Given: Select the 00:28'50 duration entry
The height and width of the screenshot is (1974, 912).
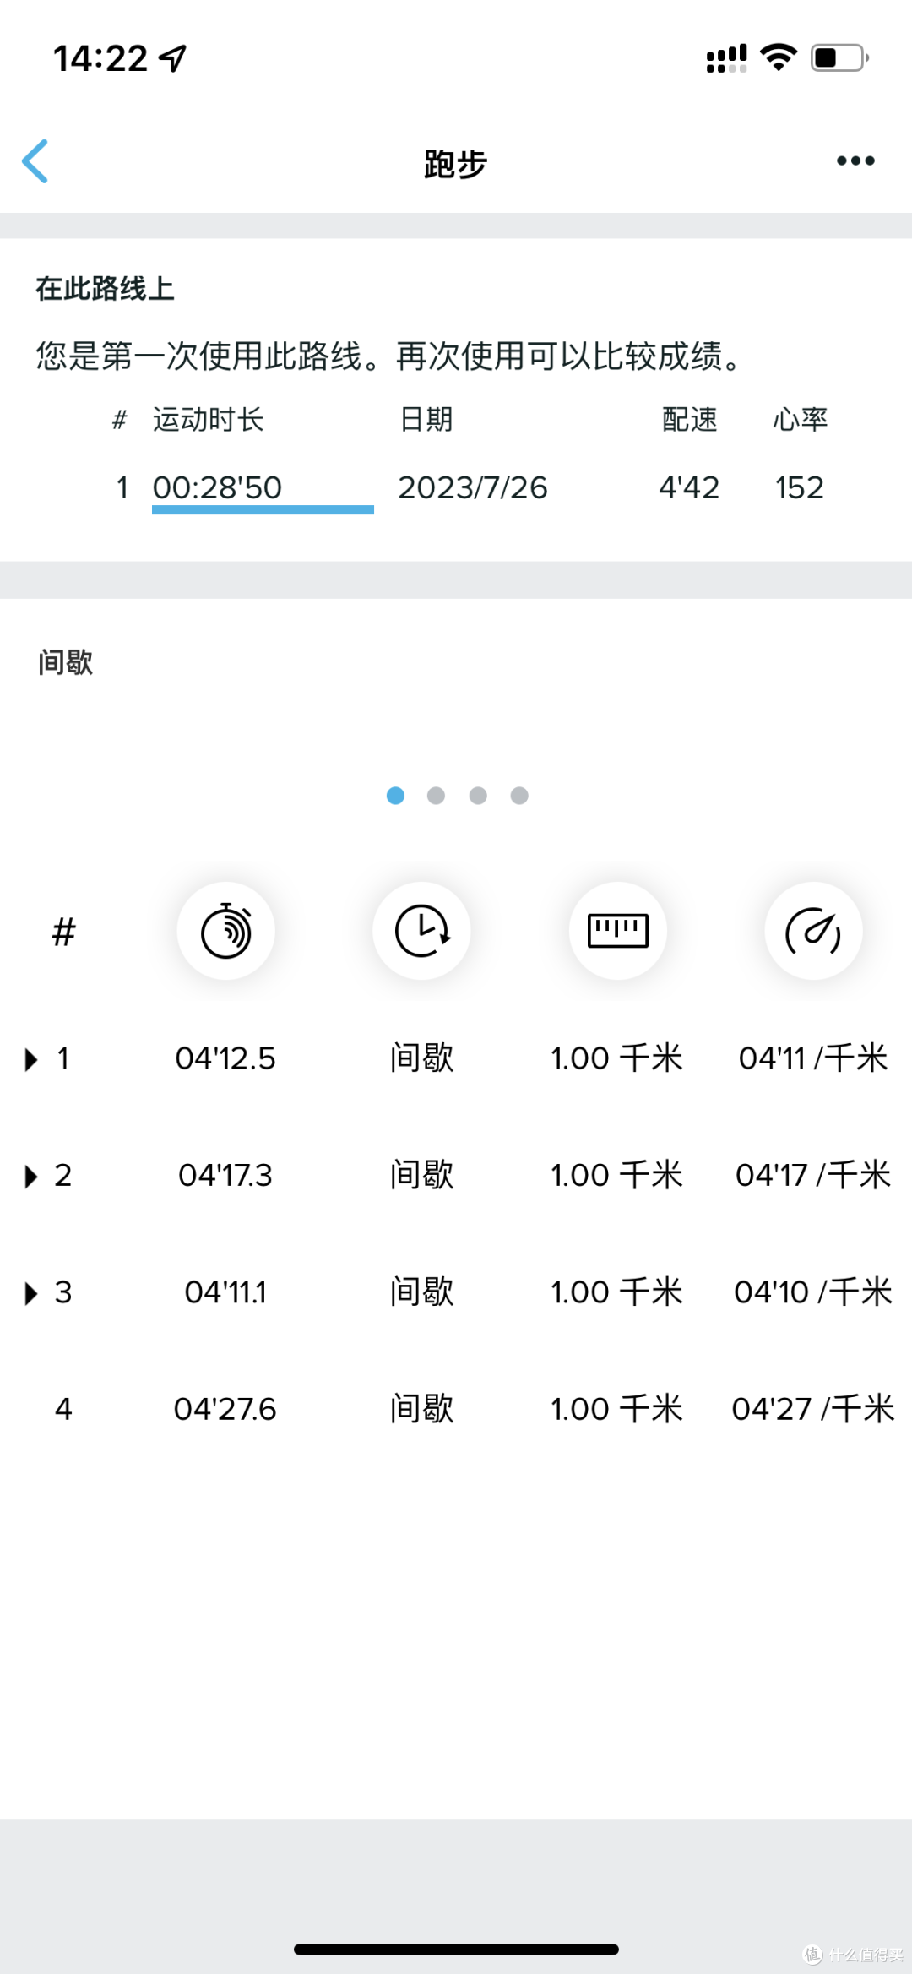Looking at the screenshot, I should (x=217, y=487).
